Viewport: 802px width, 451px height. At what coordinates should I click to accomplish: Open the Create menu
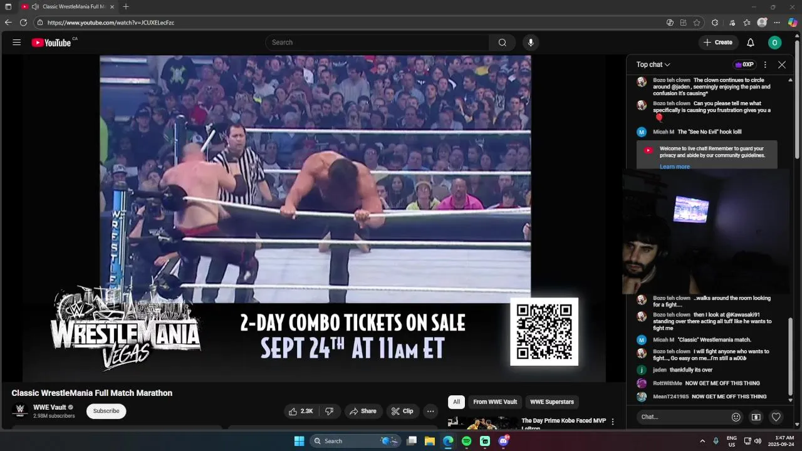point(718,43)
